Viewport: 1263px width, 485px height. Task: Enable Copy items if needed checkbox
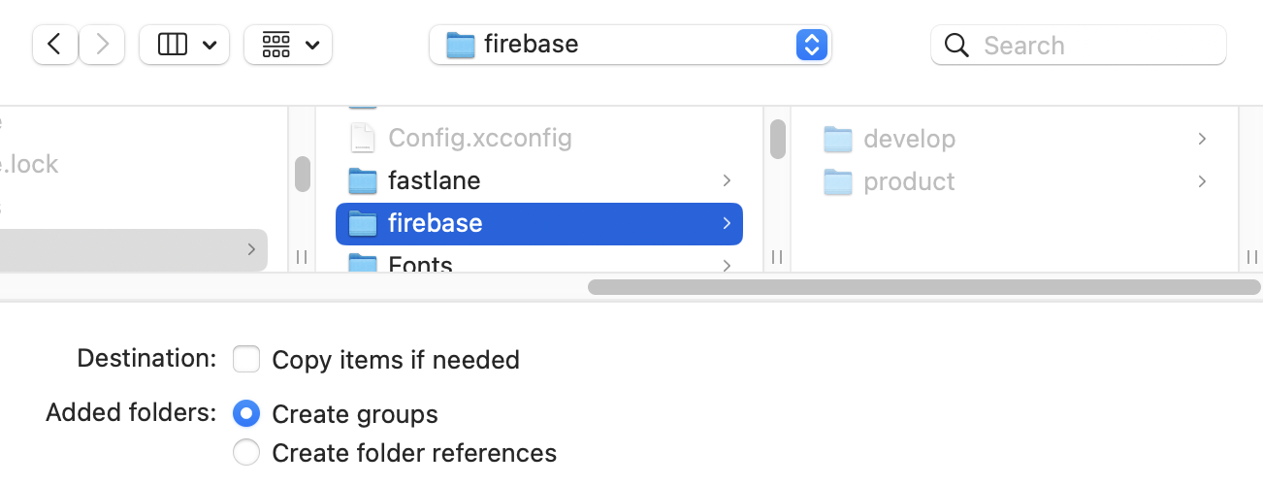click(x=246, y=360)
